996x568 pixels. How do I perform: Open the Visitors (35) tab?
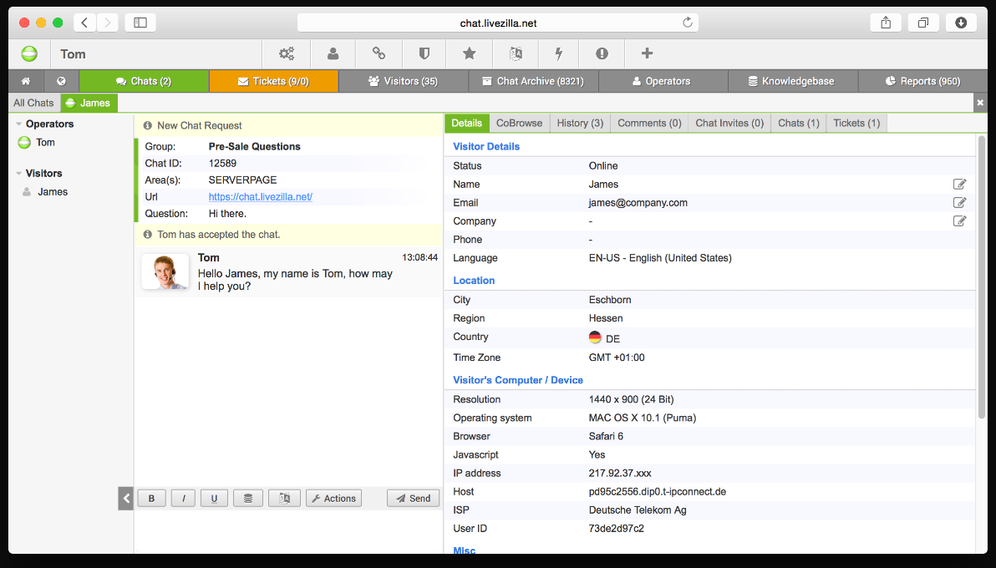(404, 81)
